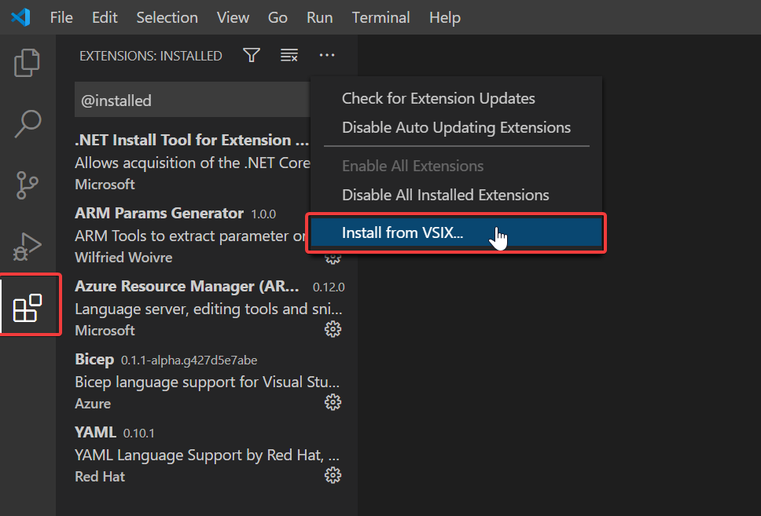761x516 pixels.
Task: Open Manage gear for Bicep extension
Action: point(333,403)
